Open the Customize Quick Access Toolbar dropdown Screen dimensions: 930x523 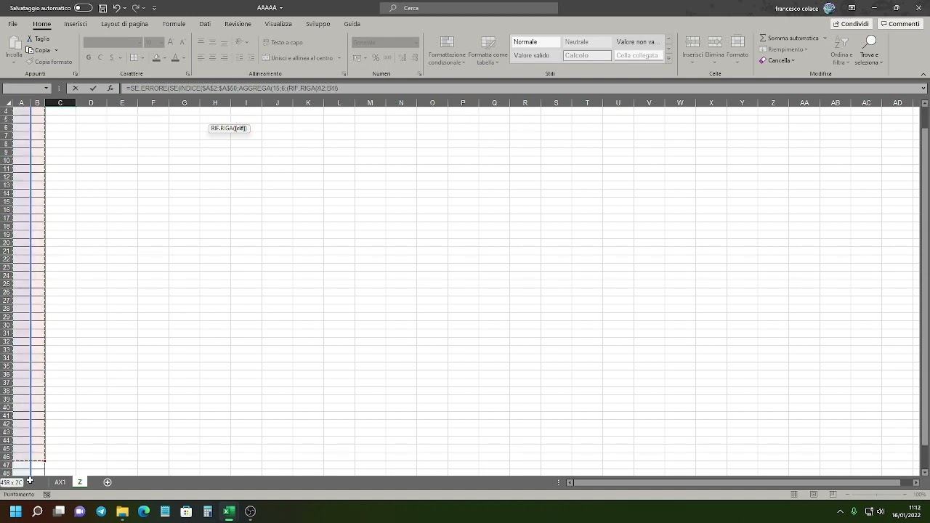154,8
